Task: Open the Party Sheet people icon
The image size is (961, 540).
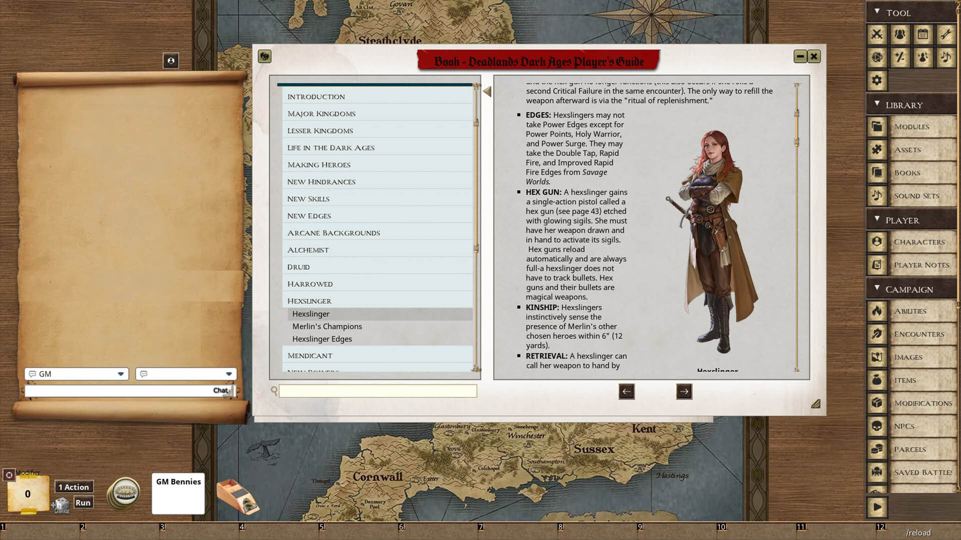Action: point(900,34)
